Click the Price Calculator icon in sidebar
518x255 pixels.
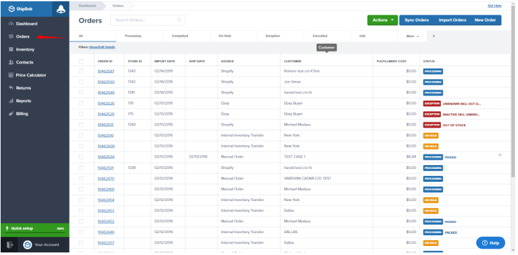coord(11,75)
